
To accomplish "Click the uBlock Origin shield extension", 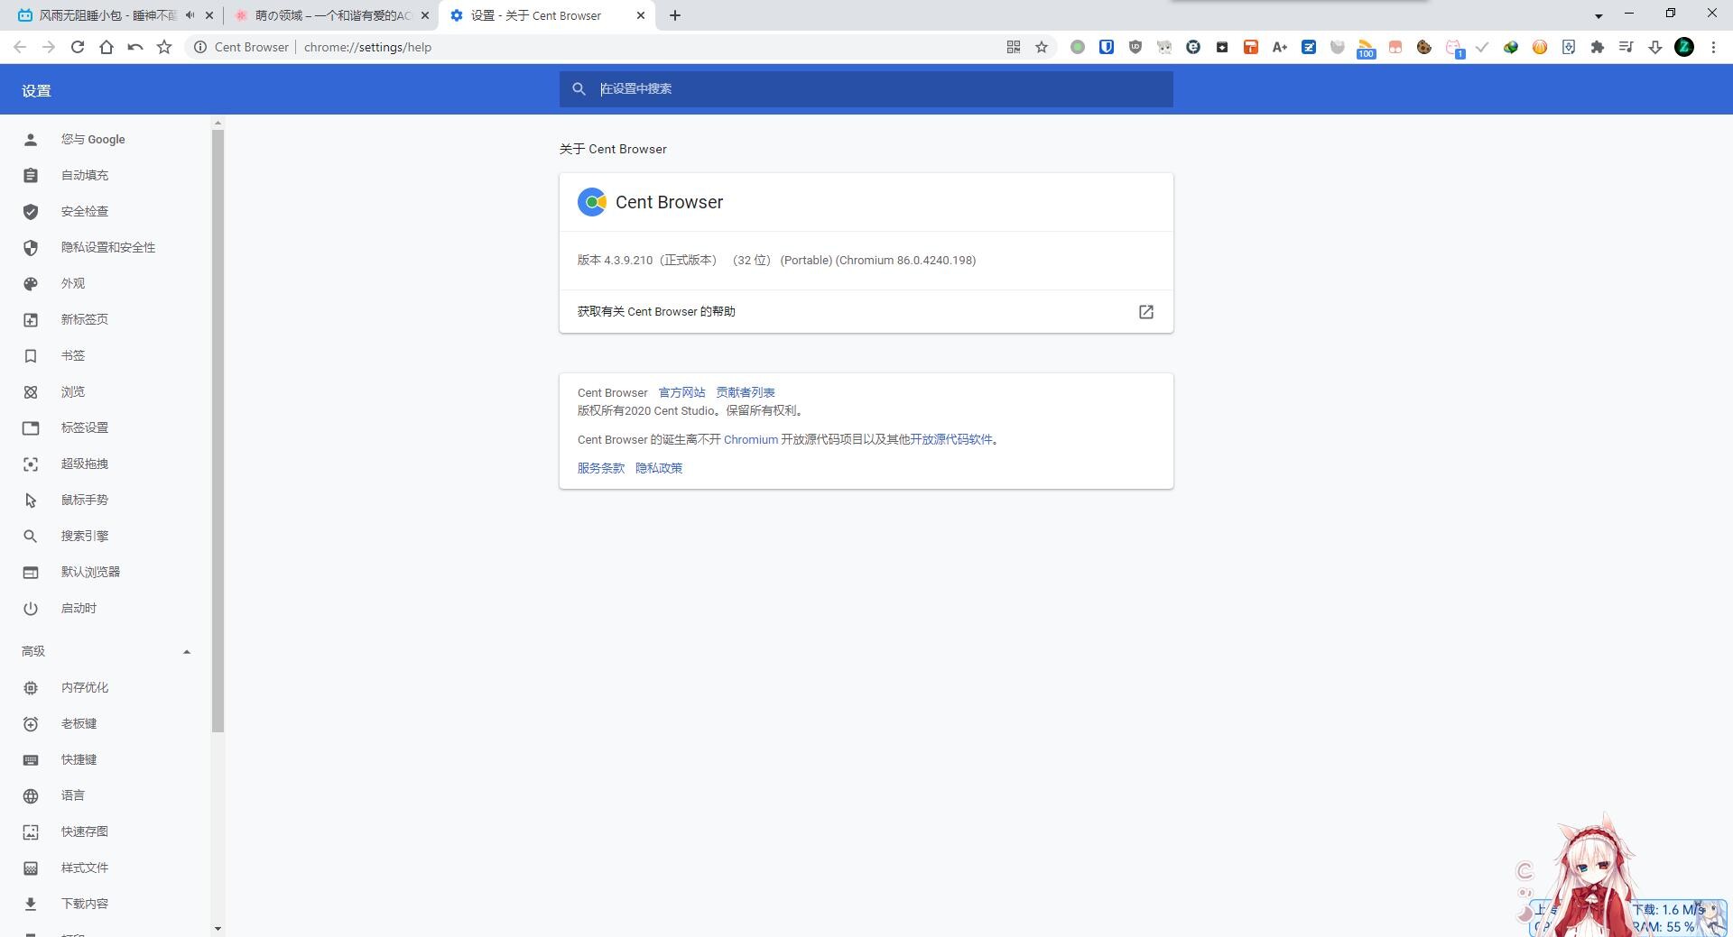I will 1135,47.
